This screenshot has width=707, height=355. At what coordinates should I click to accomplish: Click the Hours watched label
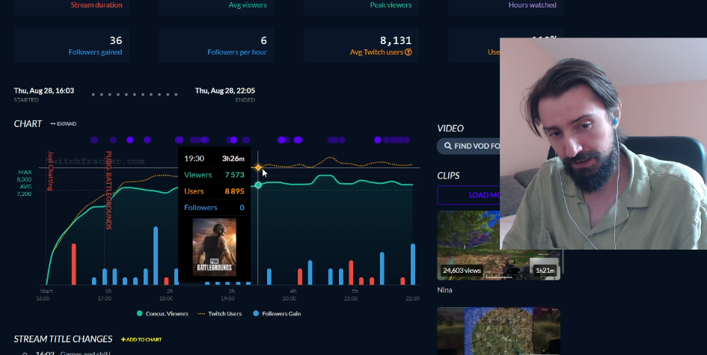pyautogui.click(x=532, y=5)
